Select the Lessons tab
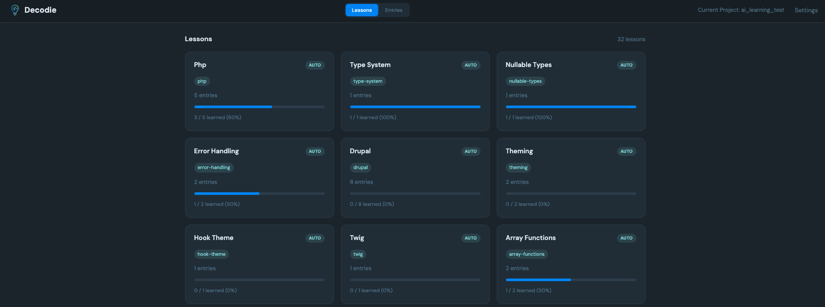The height and width of the screenshot is (307, 825). [x=362, y=10]
